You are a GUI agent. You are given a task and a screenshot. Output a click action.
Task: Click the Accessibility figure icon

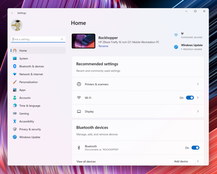click(x=14, y=121)
